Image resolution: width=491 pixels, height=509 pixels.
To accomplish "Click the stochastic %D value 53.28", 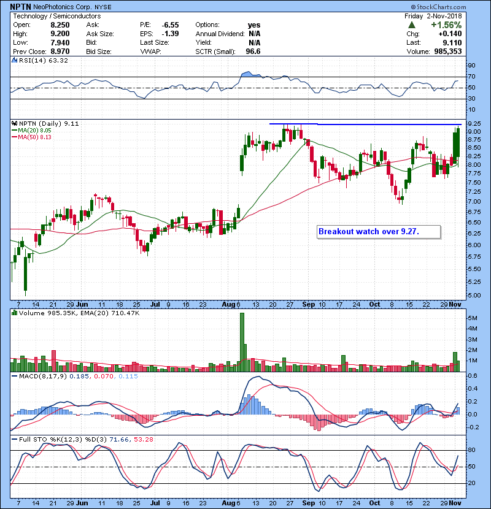I will coord(143,439).
